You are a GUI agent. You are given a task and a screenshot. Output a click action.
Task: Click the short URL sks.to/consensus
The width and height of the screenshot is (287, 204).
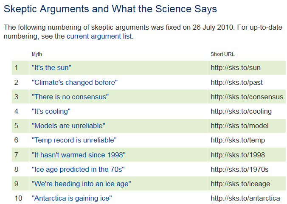tap(247, 97)
